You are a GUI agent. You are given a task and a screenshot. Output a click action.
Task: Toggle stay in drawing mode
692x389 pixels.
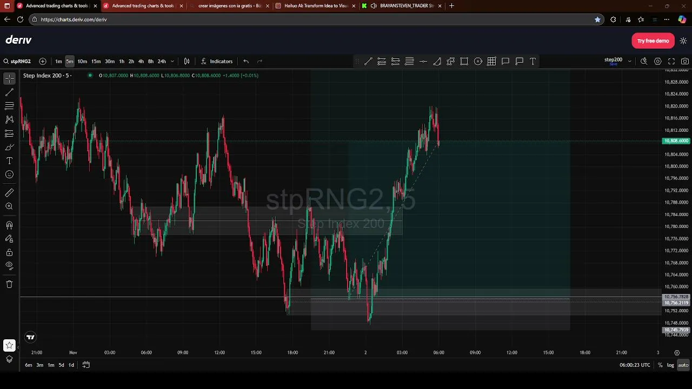click(x=9, y=238)
